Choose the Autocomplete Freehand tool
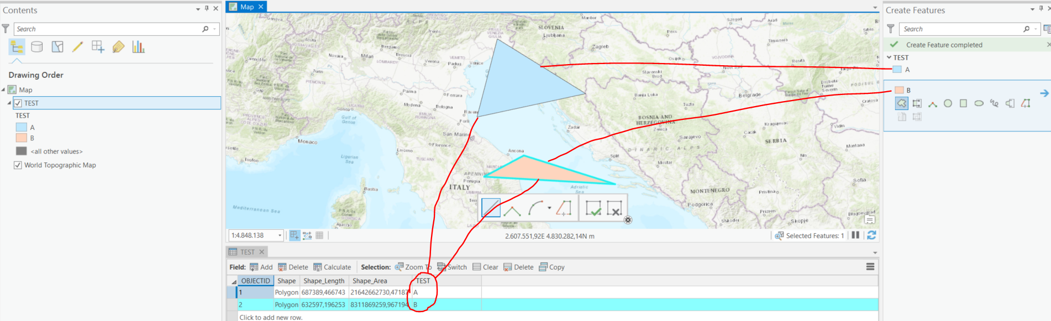Image resolution: width=1051 pixels, height=321 pixels. point(1010,103)
